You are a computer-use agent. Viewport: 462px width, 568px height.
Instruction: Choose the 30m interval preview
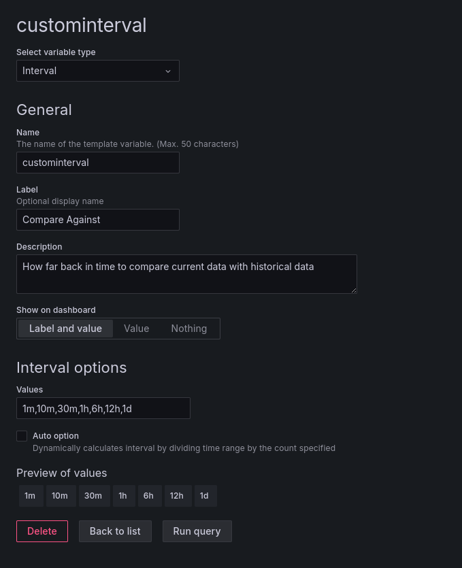click(x=93, y=496)
